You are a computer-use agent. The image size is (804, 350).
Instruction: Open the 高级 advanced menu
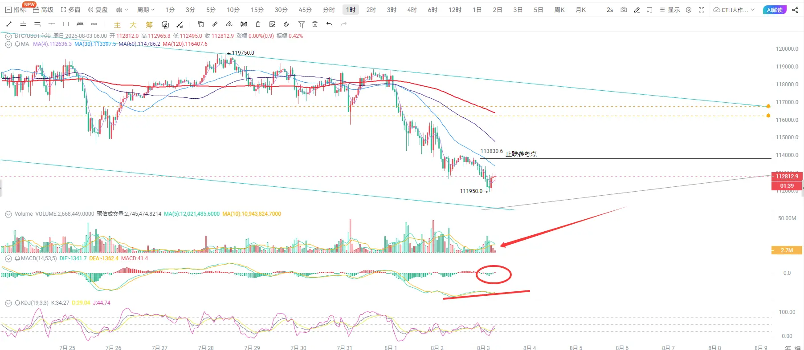(x=43, y=10)
